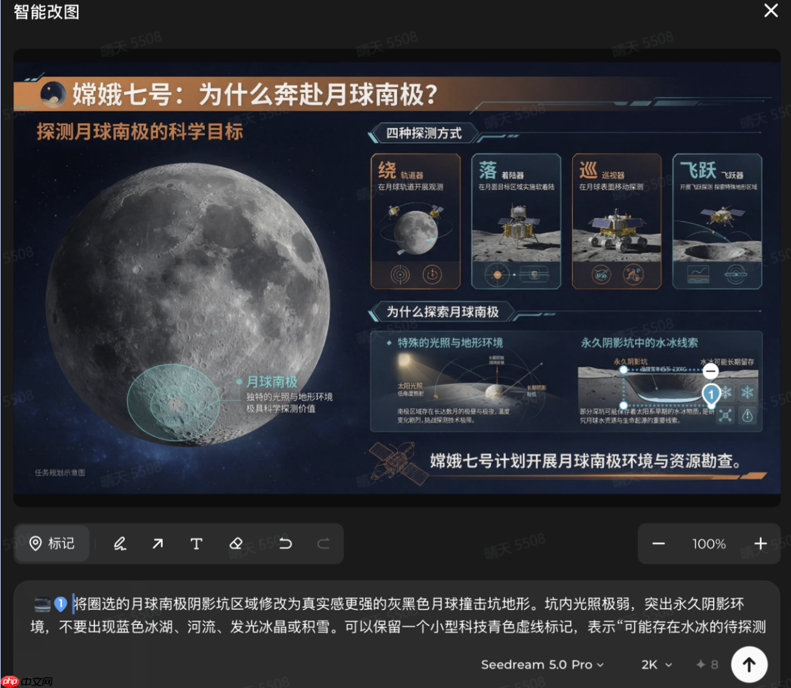
Task: Activate the 标记 marker tool
Action: point(52,543)
